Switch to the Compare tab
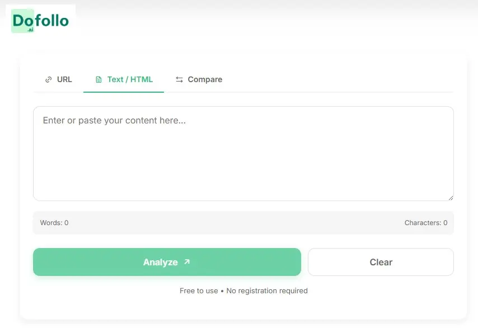 click(x=199, y=79)
